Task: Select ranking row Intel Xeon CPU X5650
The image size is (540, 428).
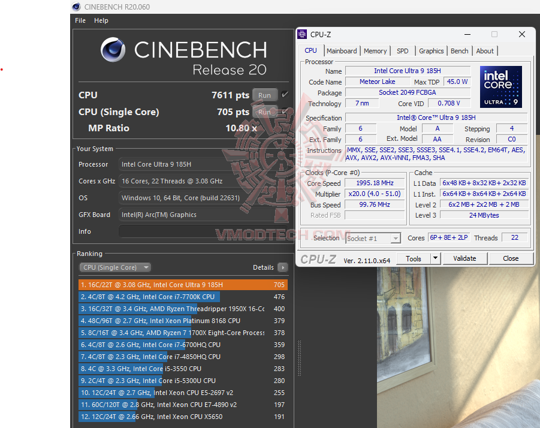Action: (x=183, y=417)
